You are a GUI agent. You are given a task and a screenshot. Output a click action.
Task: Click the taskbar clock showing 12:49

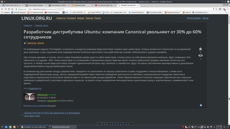pyautogui.click(x=219, y=127)
